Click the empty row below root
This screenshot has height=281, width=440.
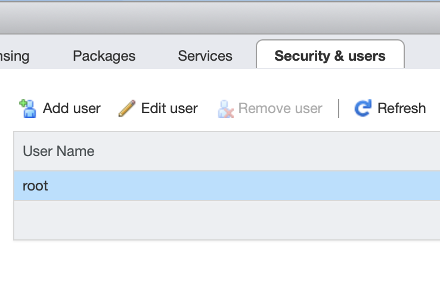[227, 220]
